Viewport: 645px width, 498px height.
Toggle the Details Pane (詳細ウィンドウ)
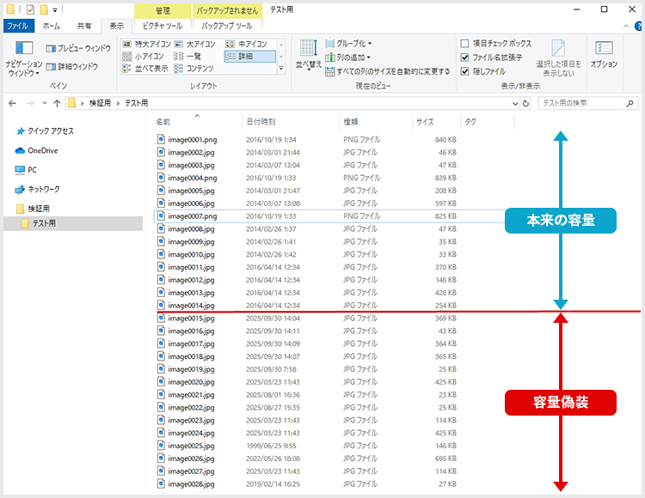point(72,66)
